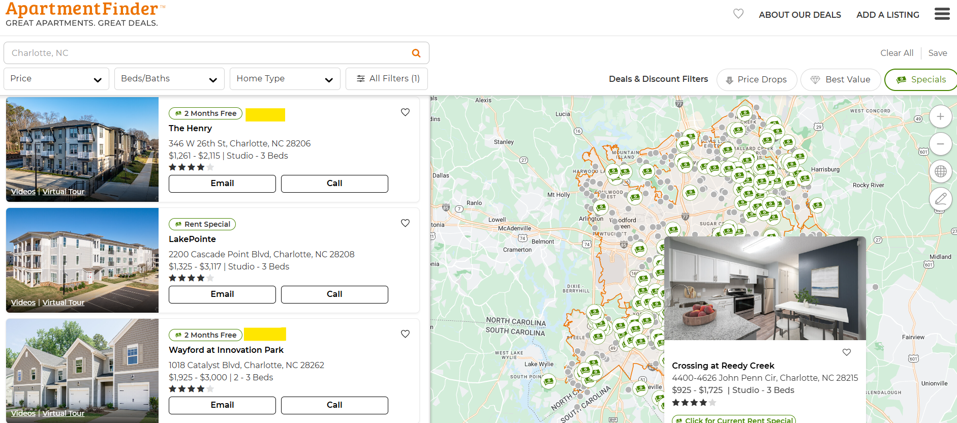Open the All Filters panel
This screenshot has height=423, width=957.
[x=387, y=79]
